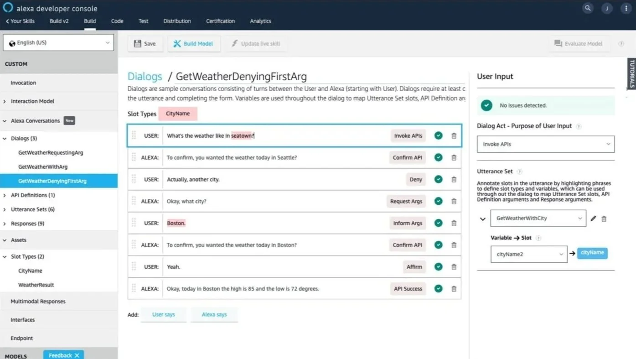Delete the "Yeah." user turn
636x359 pixels.
[454, 267]
